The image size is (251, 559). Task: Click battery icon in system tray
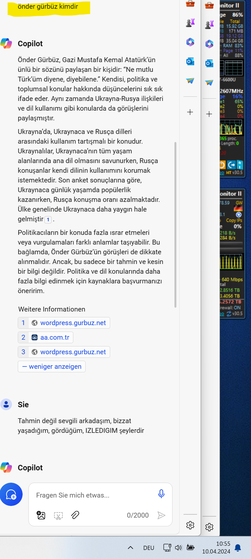pyautogui.click(x=191, y=547)
